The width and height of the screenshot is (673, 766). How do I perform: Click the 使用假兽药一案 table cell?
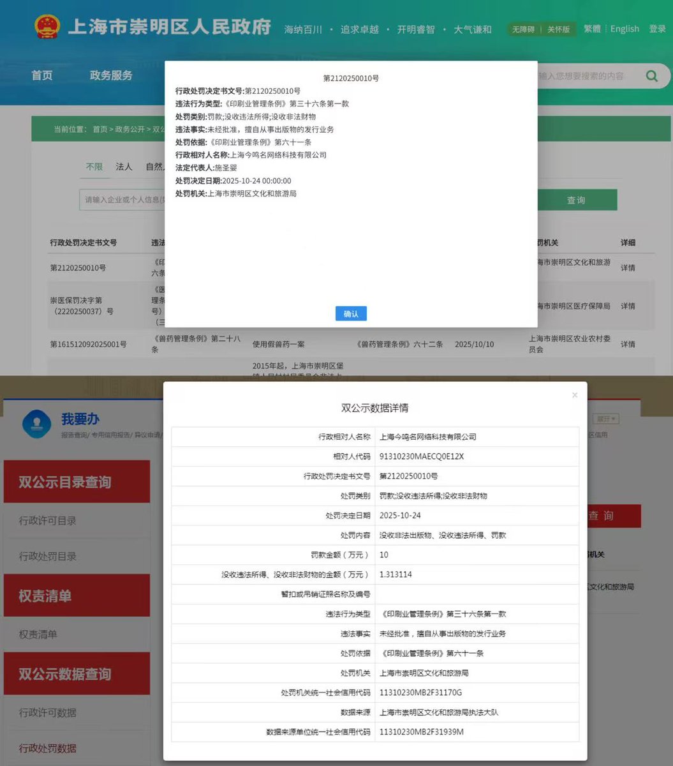(x=279, y=344)
